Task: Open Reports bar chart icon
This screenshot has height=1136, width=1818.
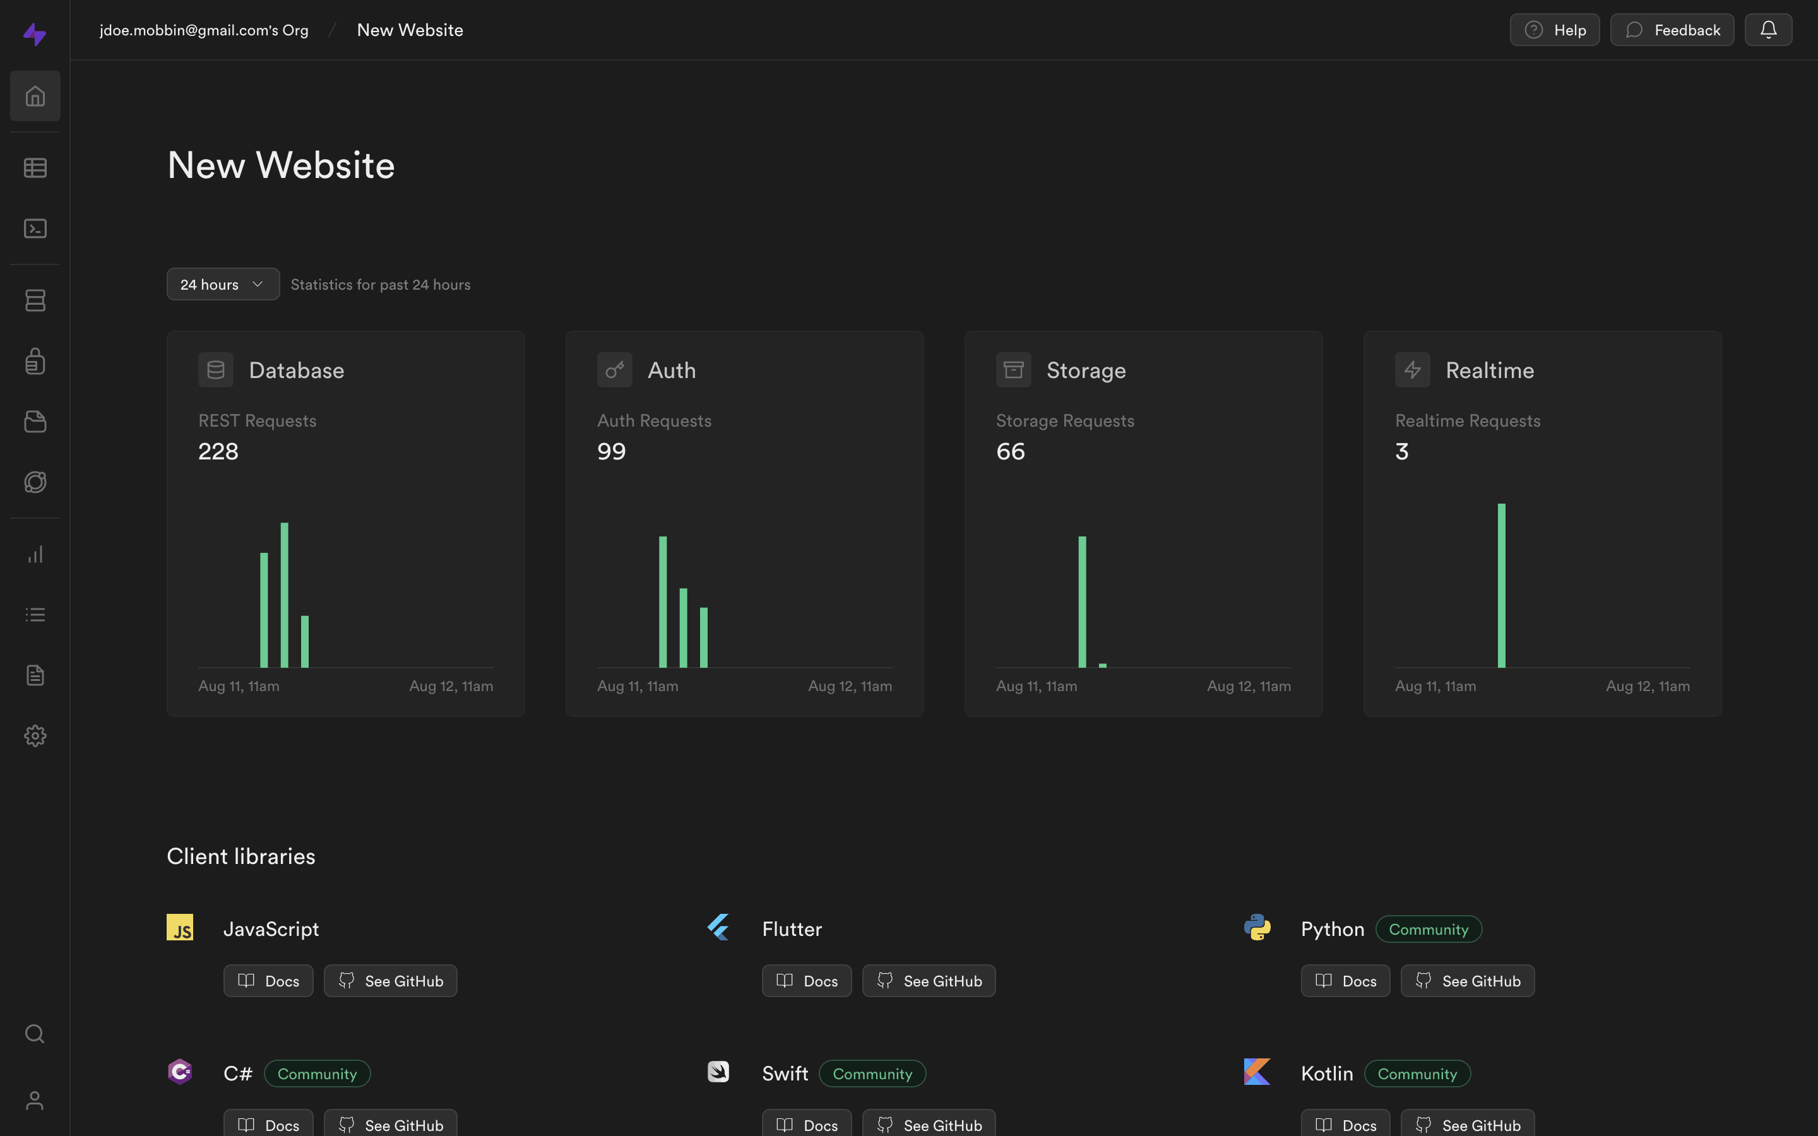Action: pos(35,555)
